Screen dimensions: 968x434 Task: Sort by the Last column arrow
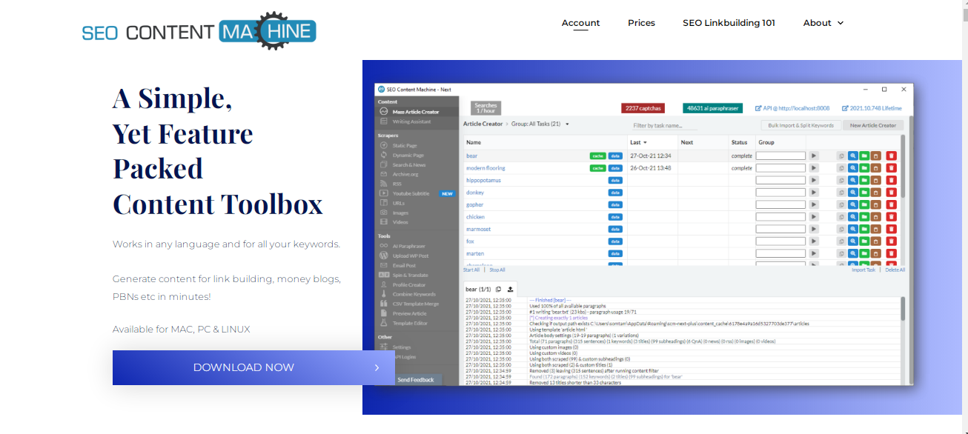pyautogui.click(x=645, y=142)
